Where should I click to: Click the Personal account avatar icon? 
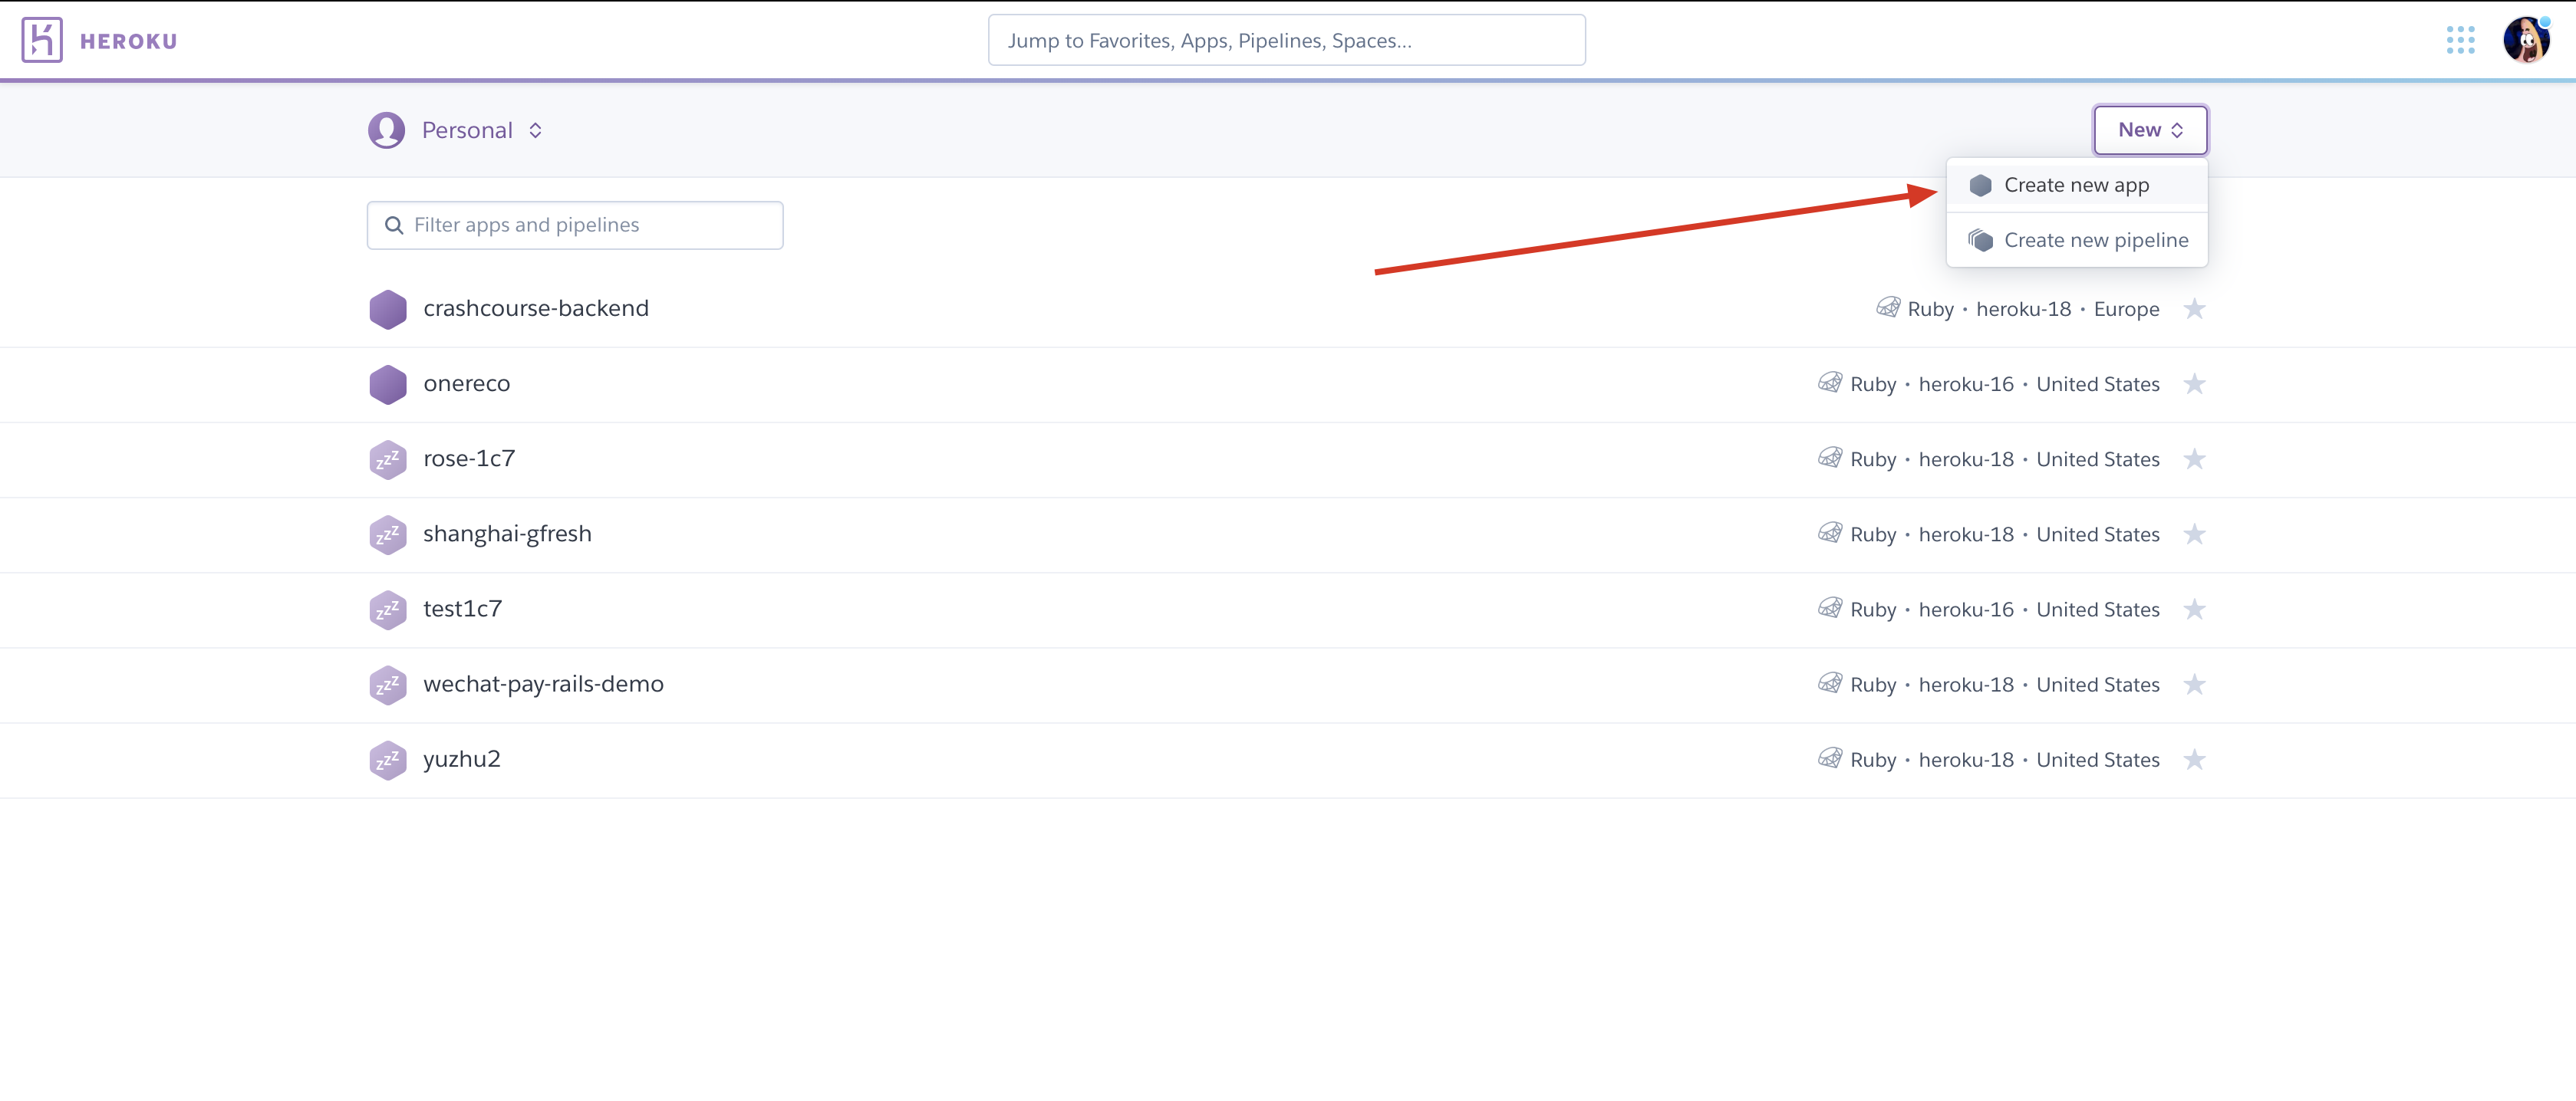(x=386, y=131)
